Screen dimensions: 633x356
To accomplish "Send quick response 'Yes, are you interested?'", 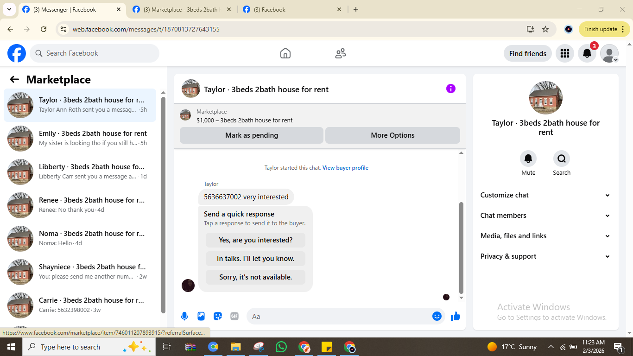I will coord(256,240).
